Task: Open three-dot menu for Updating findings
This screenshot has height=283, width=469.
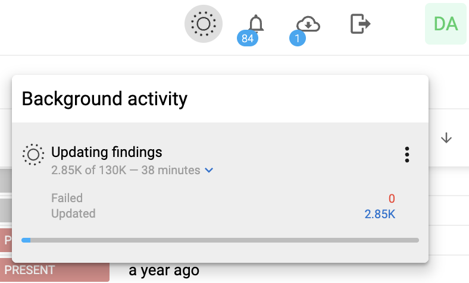Action: (x=407, y=155)
